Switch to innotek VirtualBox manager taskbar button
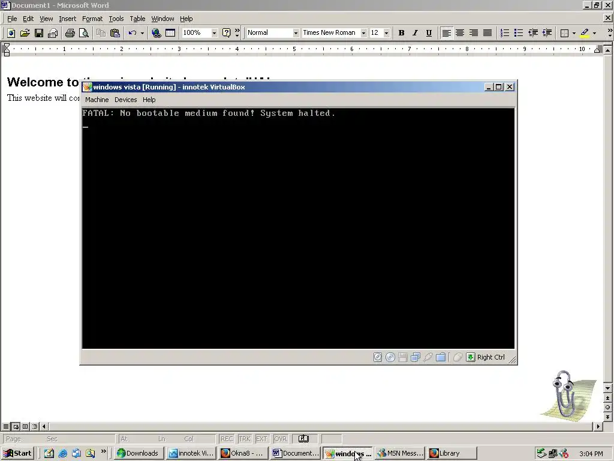This screenshot has width=614, height=461. 191,453
